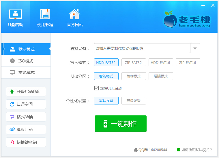Click the 归还空间 refresh button
This screenshot has width=219, height=158.
tap(26, 104)
